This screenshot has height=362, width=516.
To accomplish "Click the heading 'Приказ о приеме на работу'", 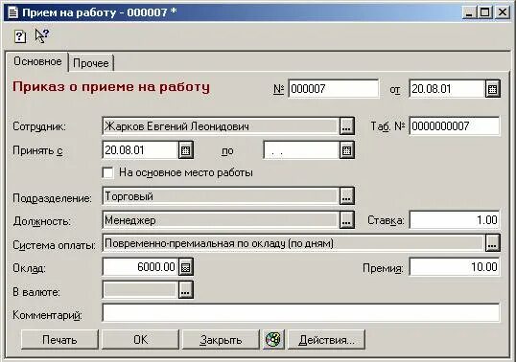I will [111, 87].
